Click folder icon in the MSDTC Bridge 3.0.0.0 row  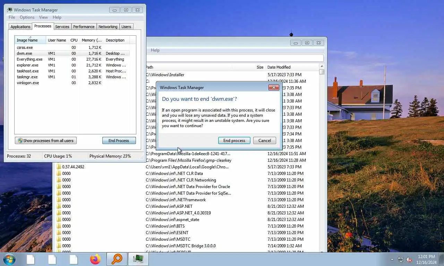pos(59,246)
